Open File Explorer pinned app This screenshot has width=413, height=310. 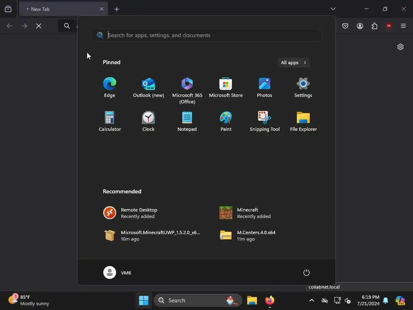click(x=303, y=121)
